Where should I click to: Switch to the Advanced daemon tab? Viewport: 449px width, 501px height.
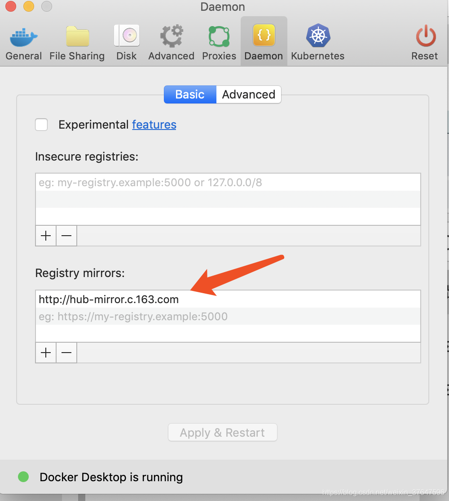click(x=249, y=94)
